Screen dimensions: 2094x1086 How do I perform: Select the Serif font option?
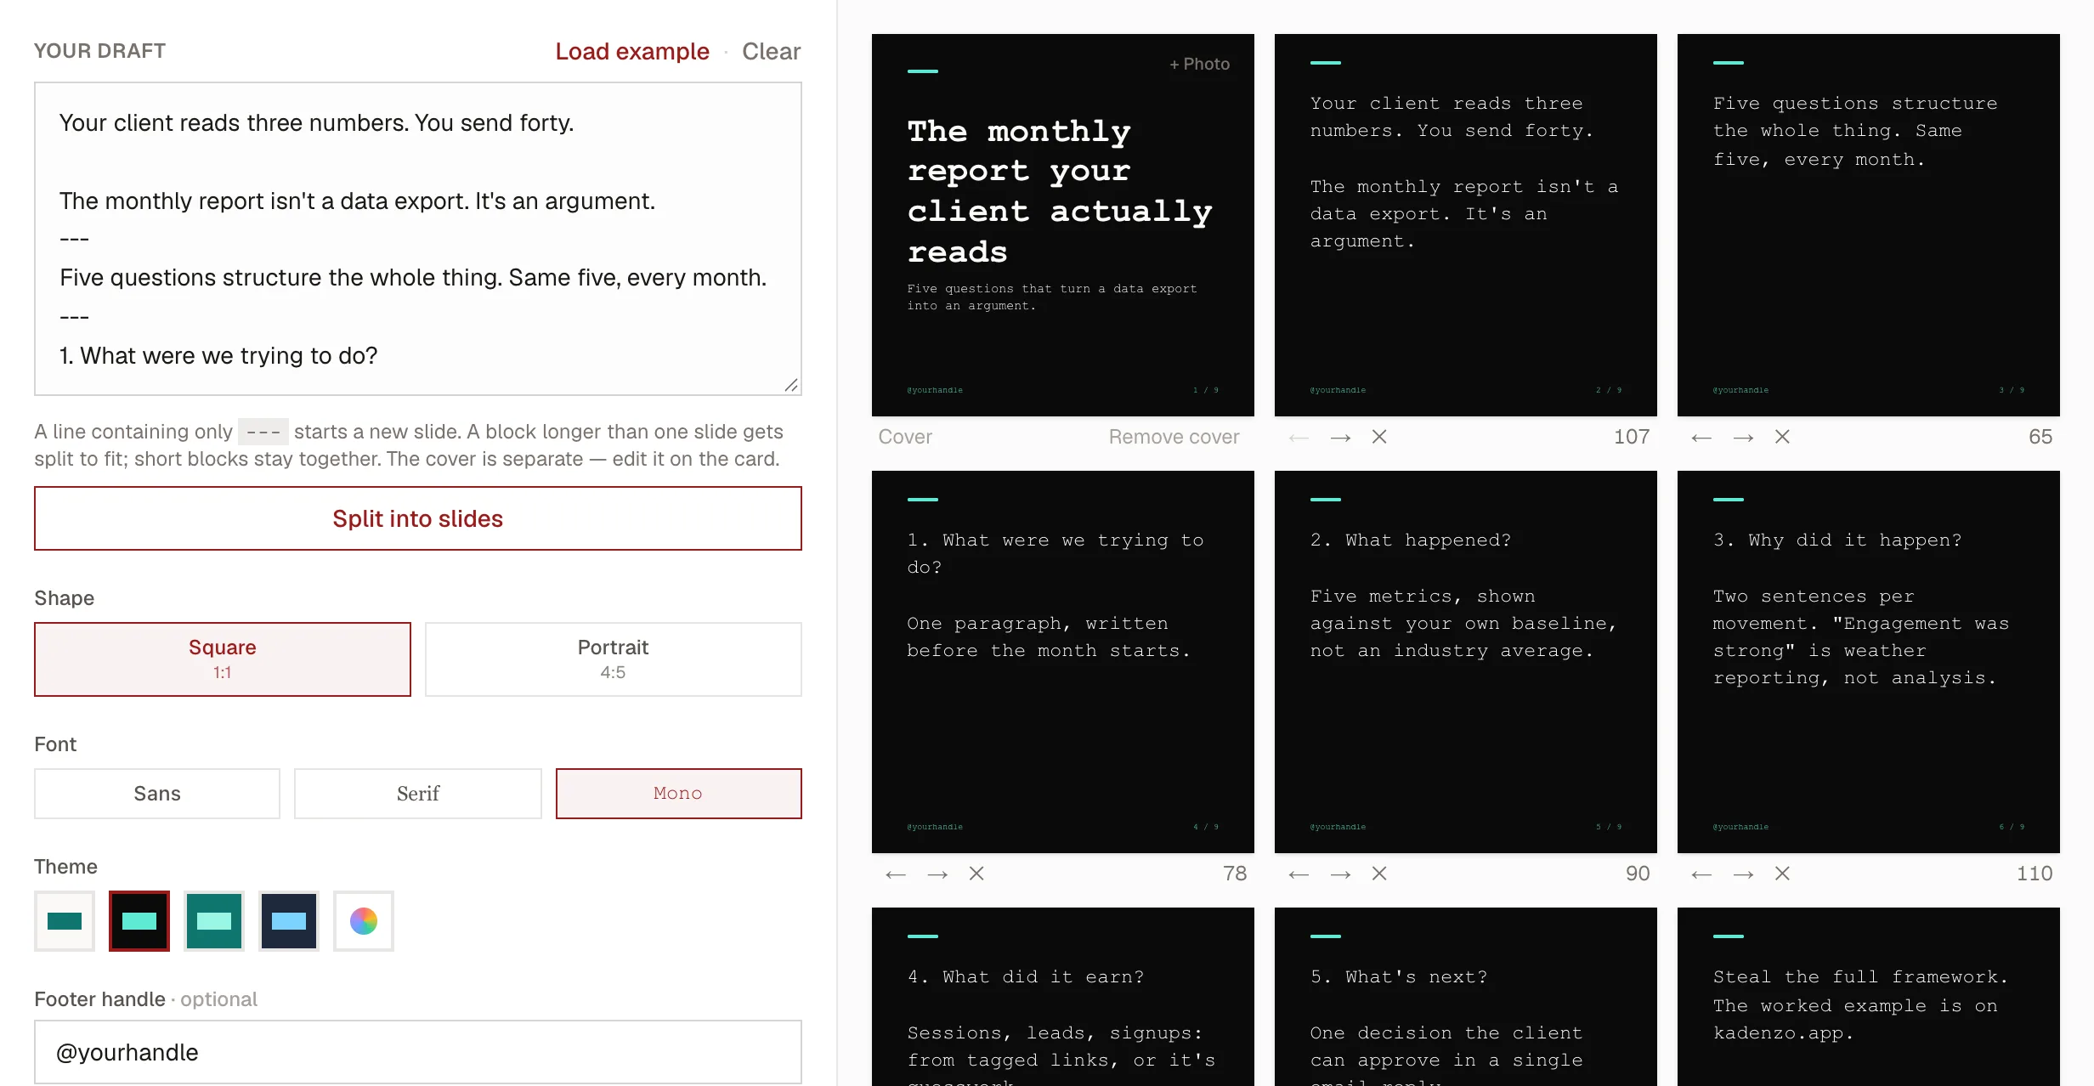(x=418, y=794)
